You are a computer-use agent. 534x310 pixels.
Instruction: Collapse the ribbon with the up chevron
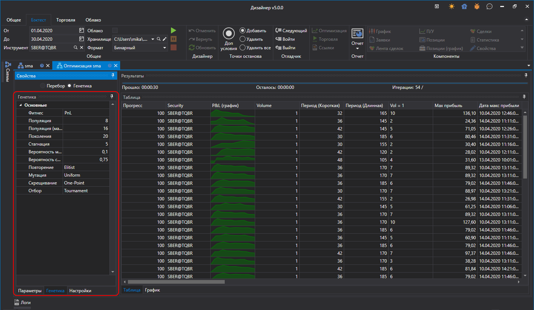[526, 19]
